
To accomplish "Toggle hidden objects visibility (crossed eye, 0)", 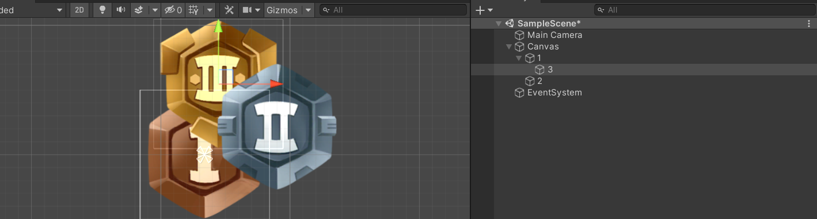I will (173, 10).
